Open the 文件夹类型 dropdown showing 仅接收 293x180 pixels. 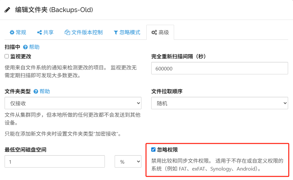point(73,103)
